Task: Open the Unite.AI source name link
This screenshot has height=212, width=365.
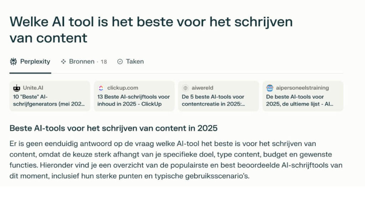Action: [x=33, y=88]
